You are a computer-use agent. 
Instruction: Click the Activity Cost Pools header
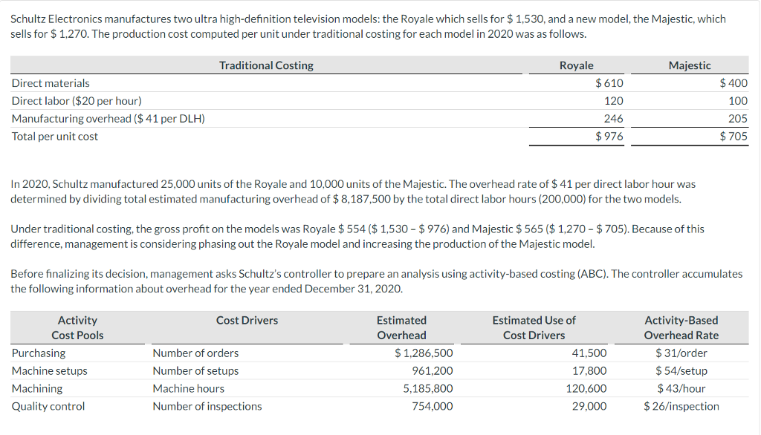click(78, 327)
